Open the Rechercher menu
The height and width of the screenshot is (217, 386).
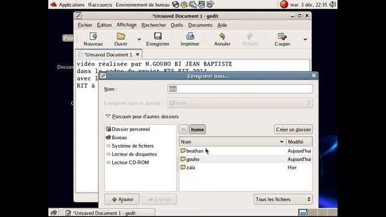point(154,25)
